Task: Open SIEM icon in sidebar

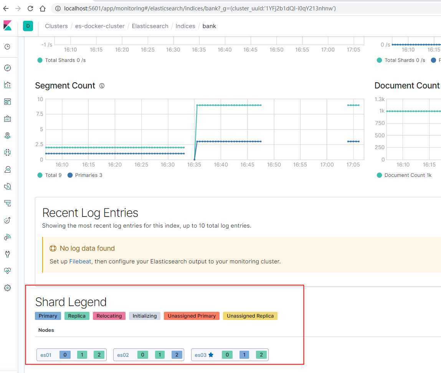Action: [x=8, y=237]
